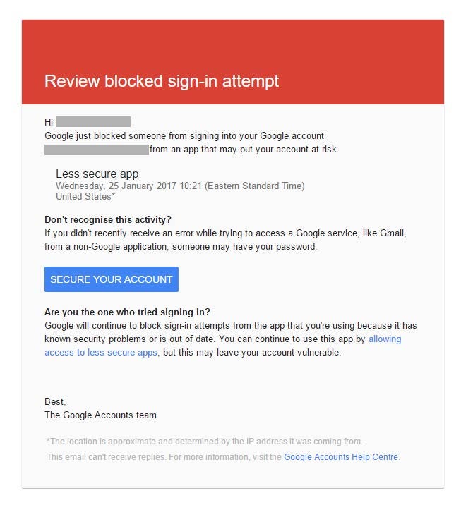Click the Best, closing line
This screenshot has width=473, height=510.
[55, 401]
